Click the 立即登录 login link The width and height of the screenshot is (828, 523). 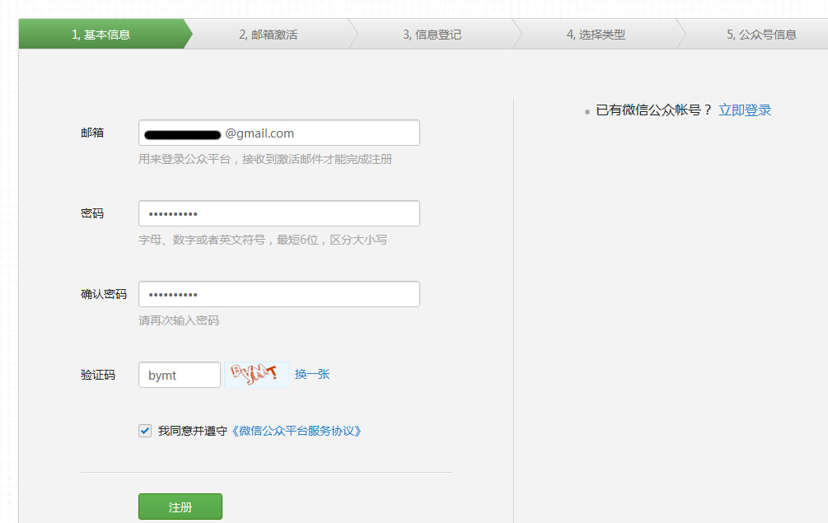pyautogui.click(x=745, y=110)
